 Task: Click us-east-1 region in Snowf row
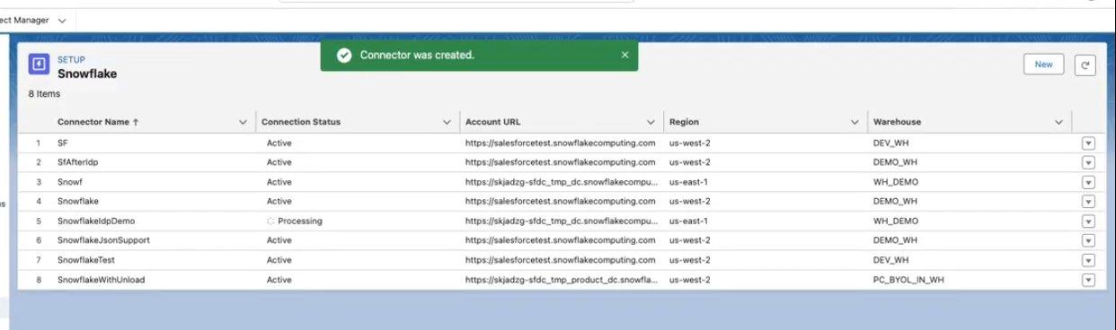pyautogui.click(x=687, y=182)
